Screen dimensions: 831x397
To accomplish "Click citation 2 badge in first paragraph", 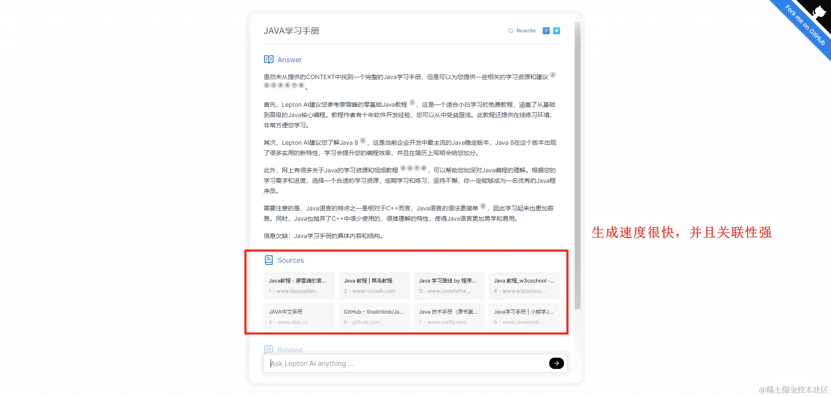I will (267, 85).
